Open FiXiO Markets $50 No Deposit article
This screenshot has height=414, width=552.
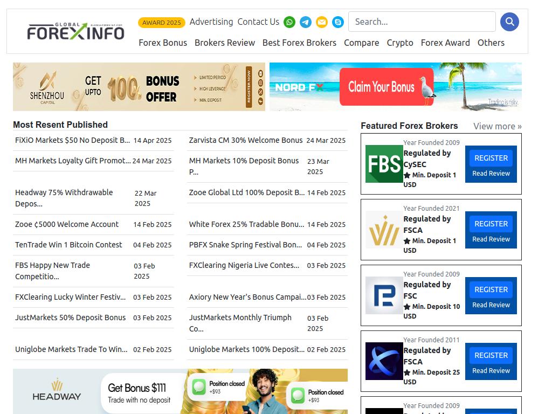(x=73, y=140)
